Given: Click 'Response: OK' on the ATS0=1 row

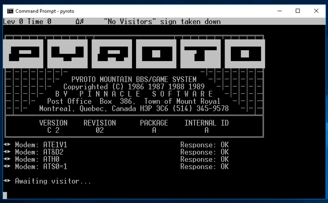Looking at the screenshot, I should (x=204, y=167).
